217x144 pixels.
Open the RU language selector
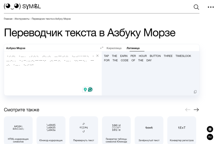pos(210,137)
